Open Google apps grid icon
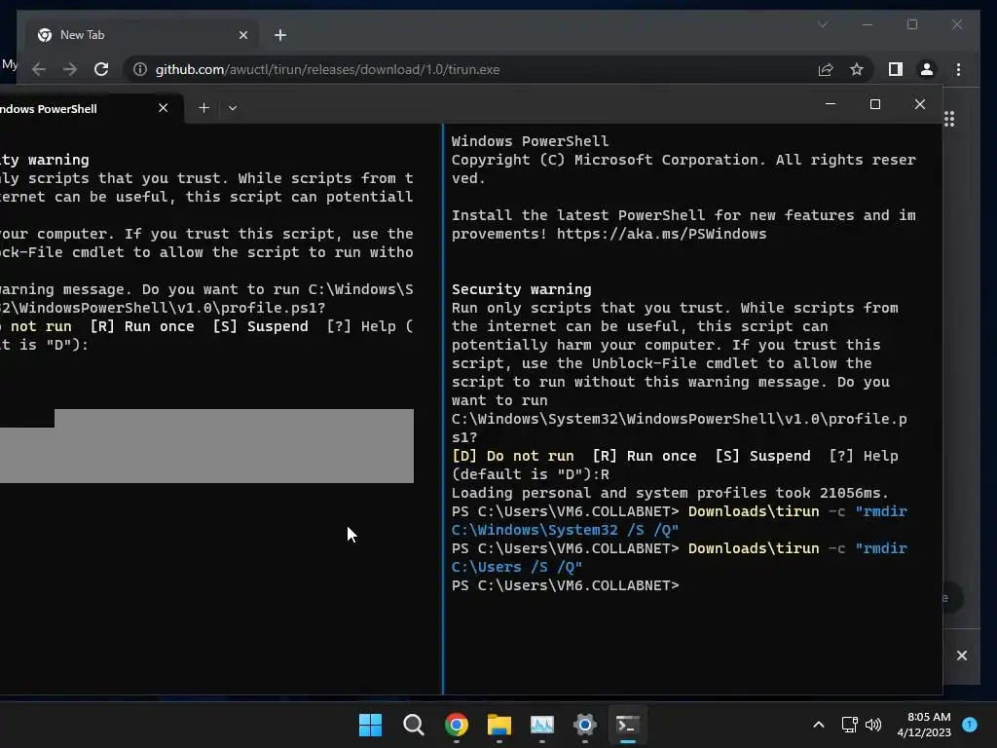The height and width of the screenshot is (748, 997). 949,119
